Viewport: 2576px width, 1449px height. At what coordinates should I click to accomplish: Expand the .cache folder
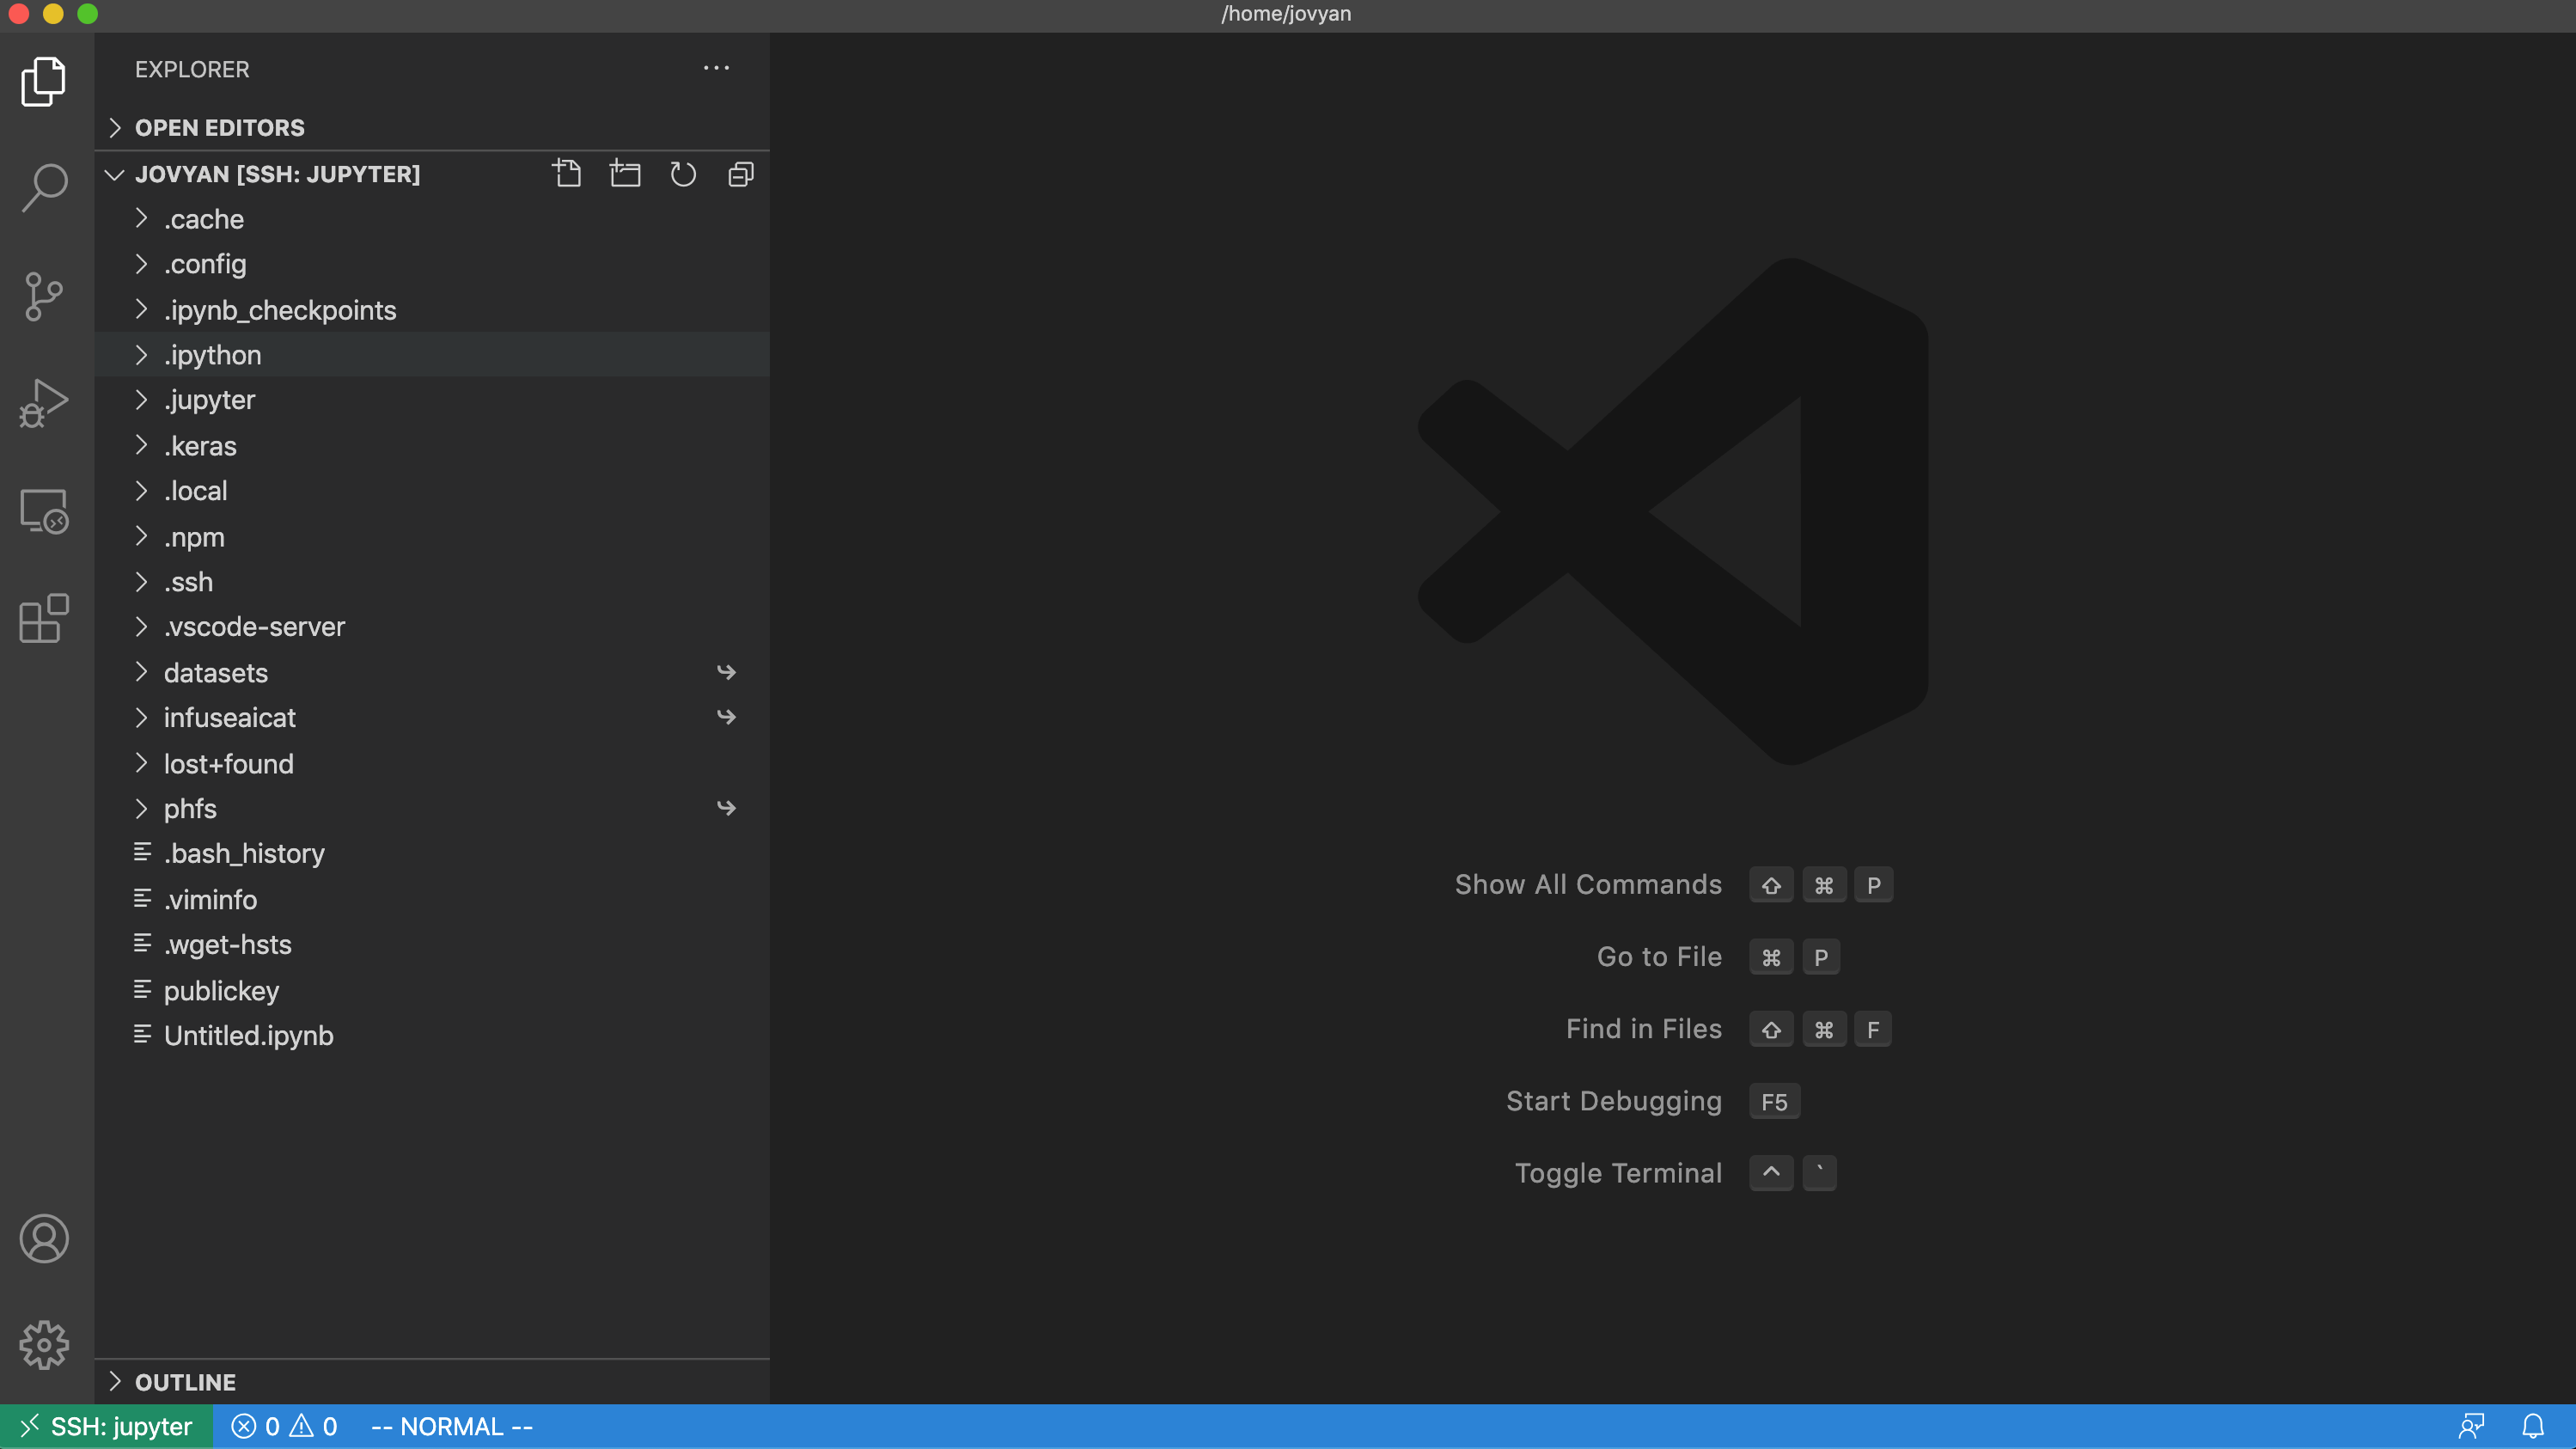tap(204, 219)
